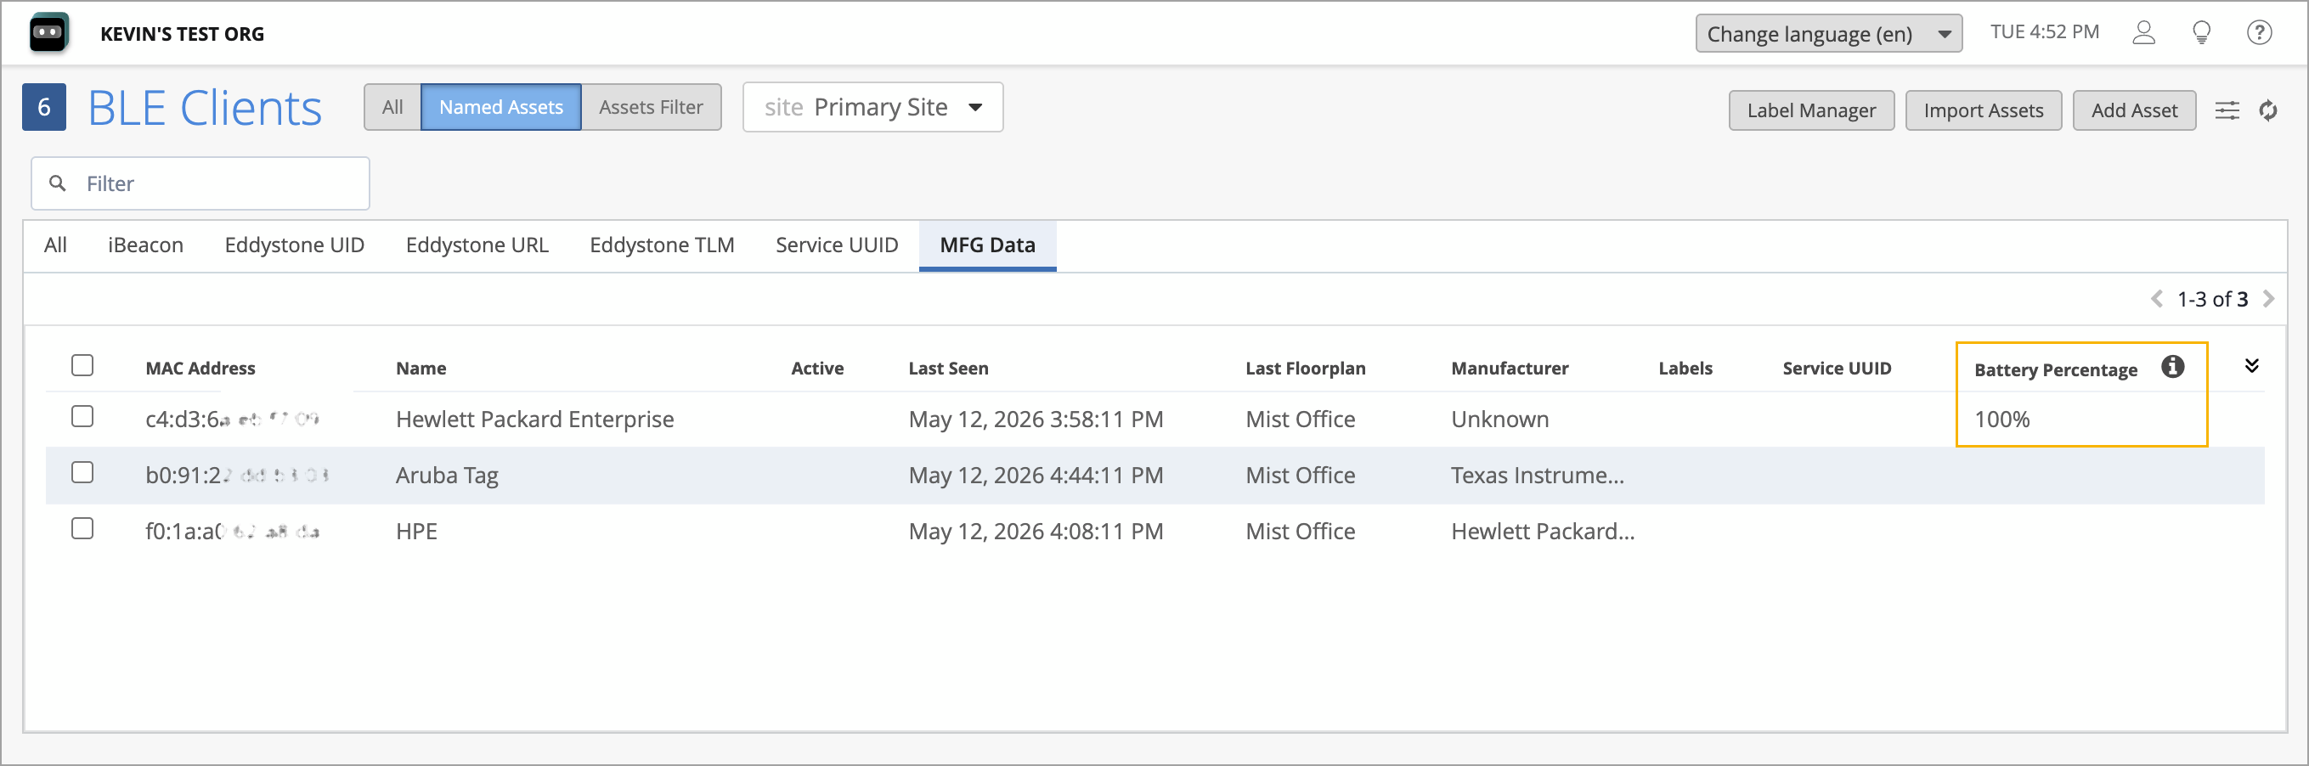
Task: Open table settings sliders icon
Action: coord(2227,110)
